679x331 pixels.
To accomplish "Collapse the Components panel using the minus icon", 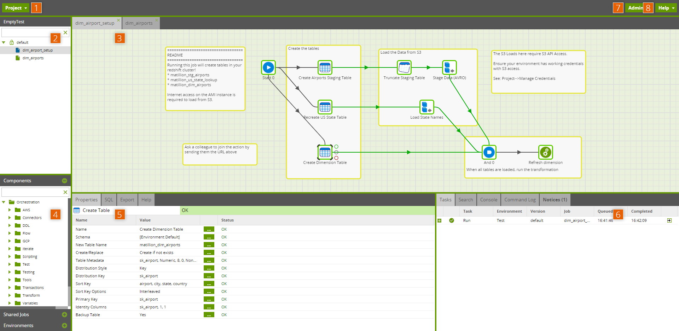I will tap(64, 181).
